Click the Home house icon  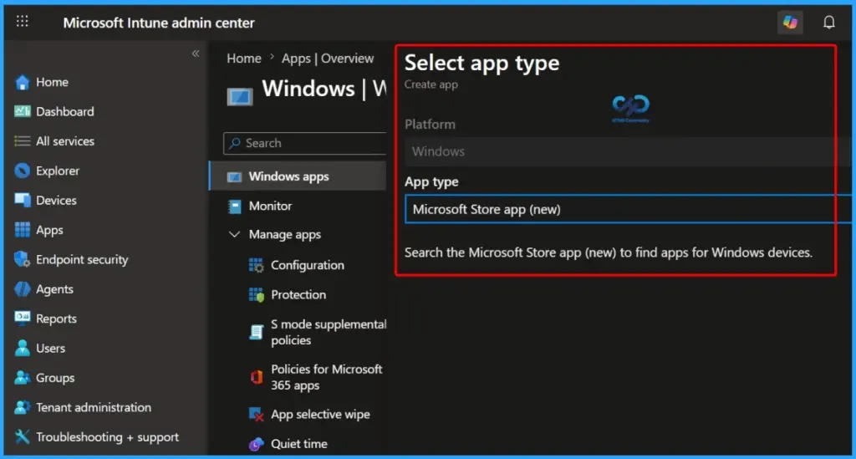23,83
